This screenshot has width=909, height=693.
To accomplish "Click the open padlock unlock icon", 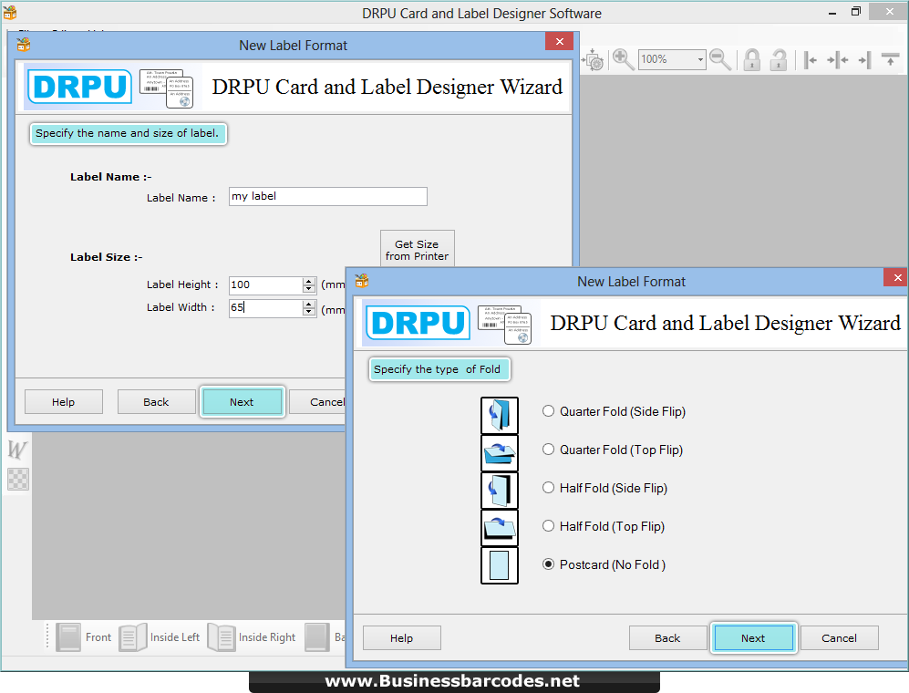I will point(778,59).
